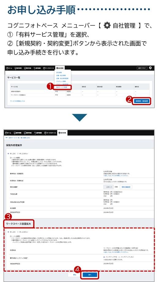Viewport: 159px width, 282px height.
Task: Select 申し込む radio under ワークスペース容量拡大
Action: point(11,232)
